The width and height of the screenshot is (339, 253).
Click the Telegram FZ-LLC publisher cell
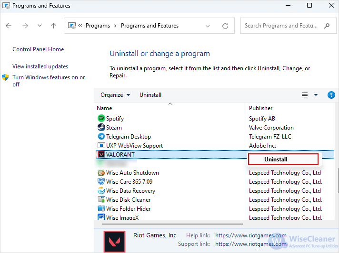pyautogui.click(x=270, y=137)
